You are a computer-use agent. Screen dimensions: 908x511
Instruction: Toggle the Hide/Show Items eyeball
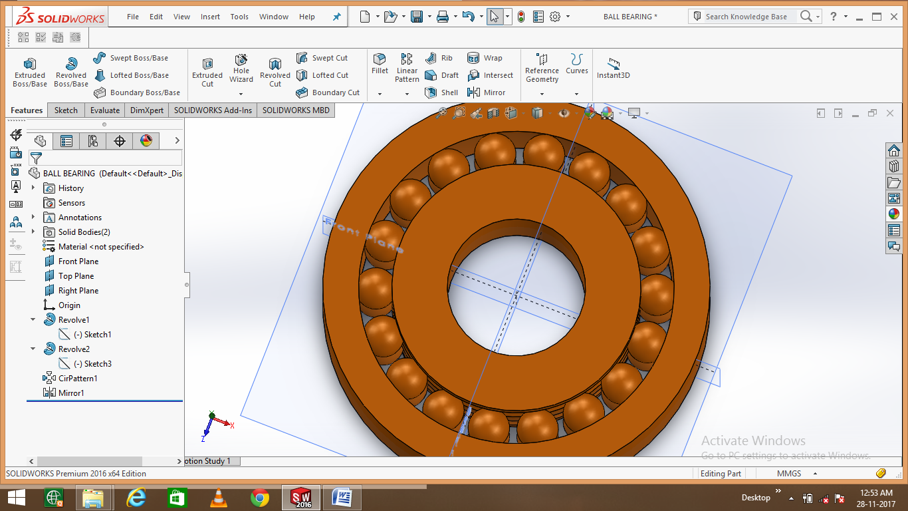(564, 113)
